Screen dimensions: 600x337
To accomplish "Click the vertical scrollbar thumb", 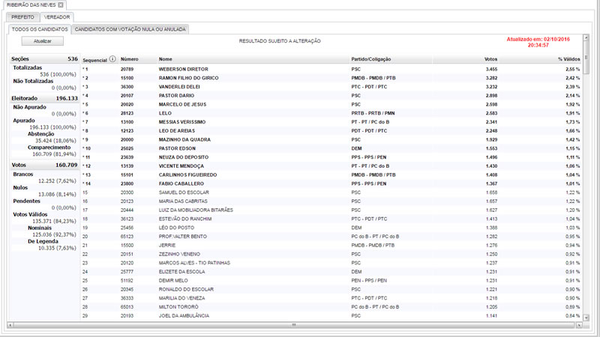I will (587, 67).
